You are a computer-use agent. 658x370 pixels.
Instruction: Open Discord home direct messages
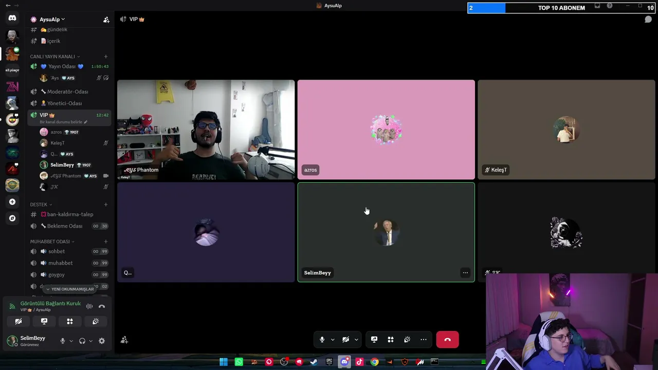tap(12, 18)
